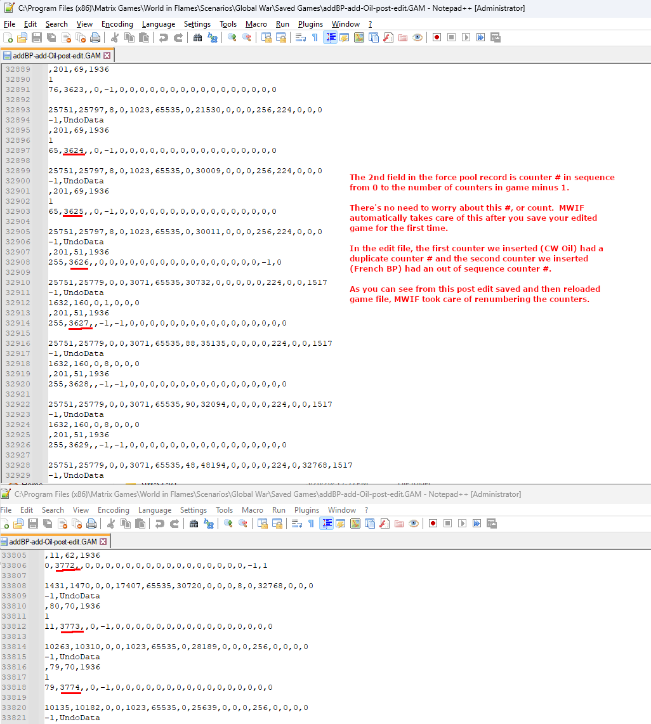The image size is (651, 724).
Task: Toggle Show All Characters pilcrow in lower window
Action: tap(311, 523)
